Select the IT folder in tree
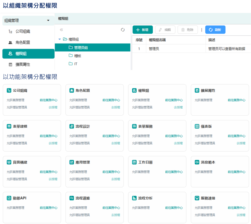Screen dimensions: 251x224 click(75, 64)
